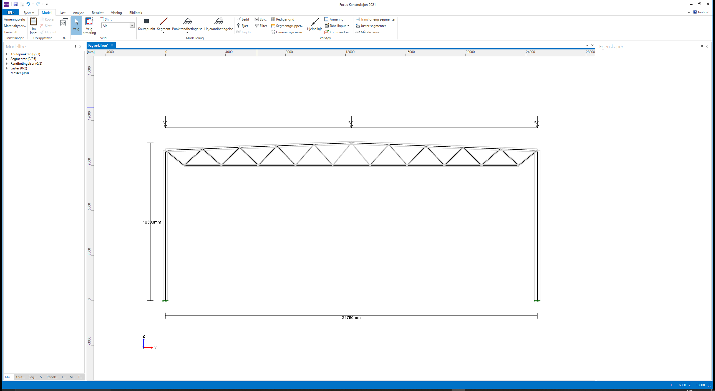This screenshot has height=391, width=715.
Task: Click Juster segmenter
Action: tap(371, 26)
